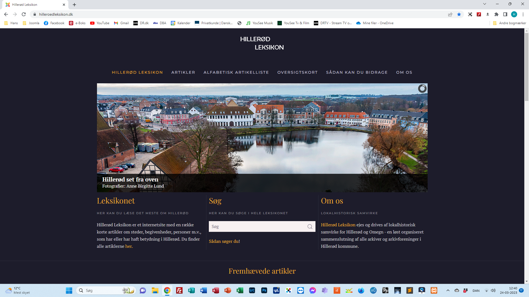Open the profile avatar H
Screen dimensions: 529x297
point(514,14)
